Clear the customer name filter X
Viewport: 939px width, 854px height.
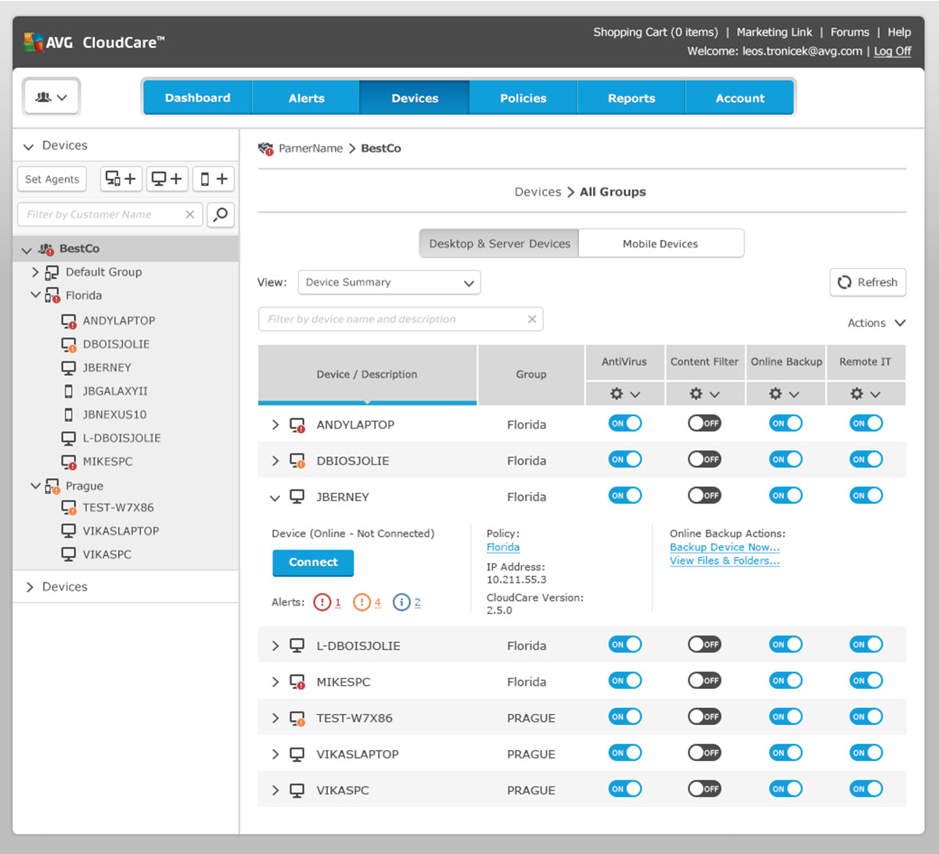189,214
